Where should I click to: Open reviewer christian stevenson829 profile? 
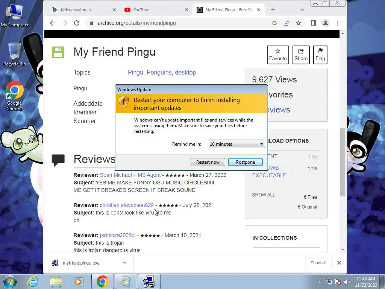pos(127,205)
